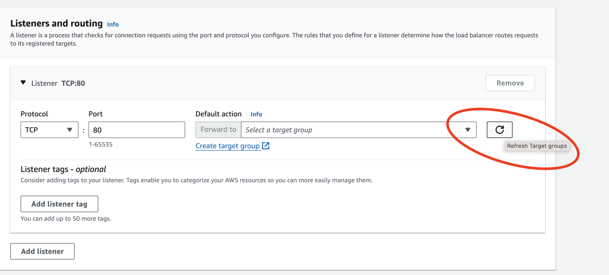Screen dimensions: 609x275
Task: Open Info next to Default action
Action: pos(256,114)
